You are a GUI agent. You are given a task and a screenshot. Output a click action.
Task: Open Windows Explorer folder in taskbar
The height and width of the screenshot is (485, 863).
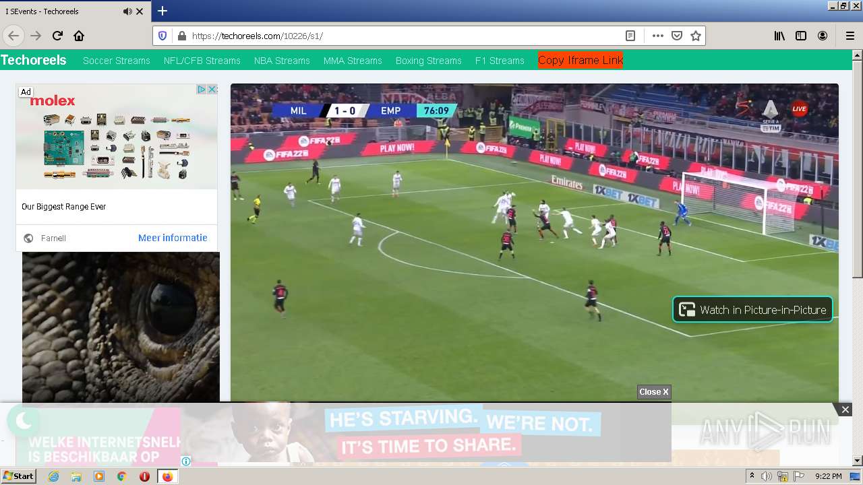[76, 476]
